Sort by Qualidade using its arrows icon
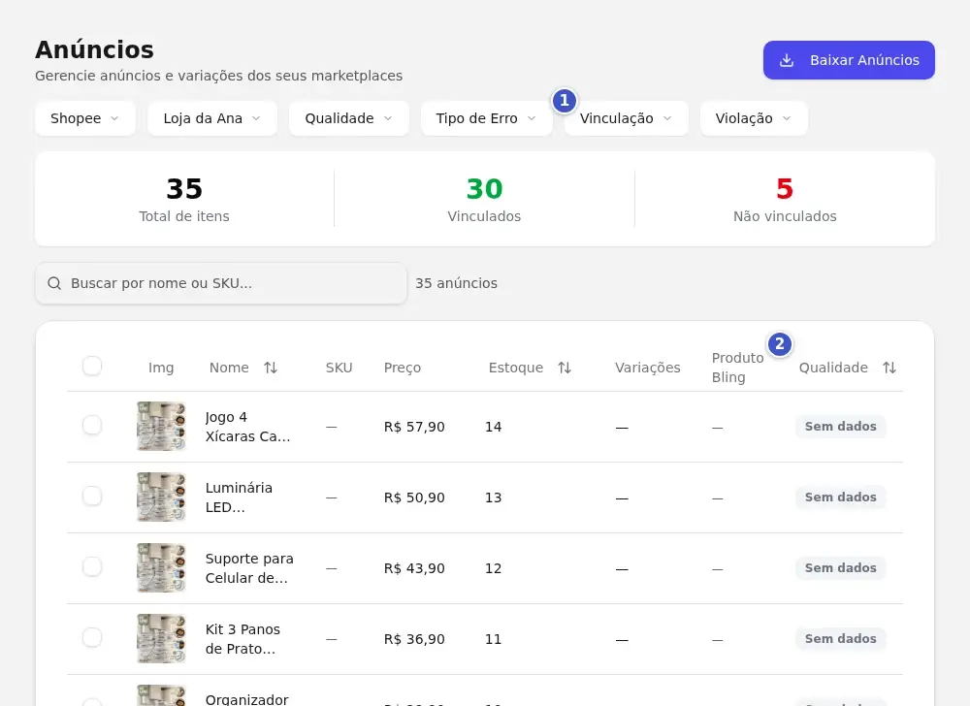970x706 pixels. (x=889, y=368)
